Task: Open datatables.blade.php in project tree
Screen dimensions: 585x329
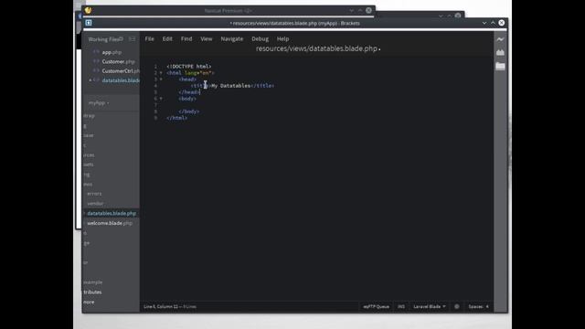Action: (112, 213)
